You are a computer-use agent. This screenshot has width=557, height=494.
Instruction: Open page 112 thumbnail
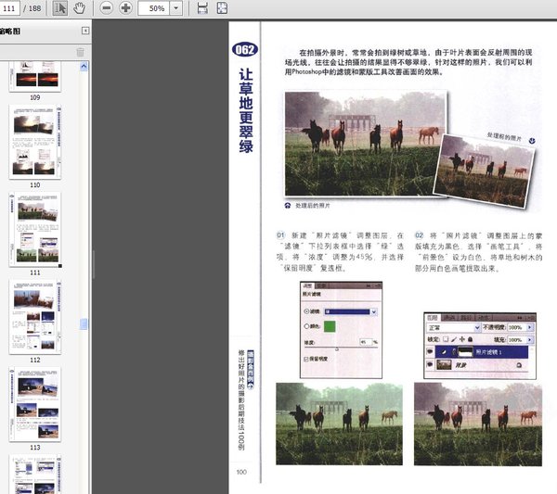(35, 317)
